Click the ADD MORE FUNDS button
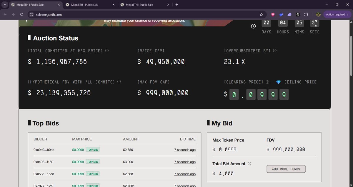The image size is (353, 187). [286, 169]
